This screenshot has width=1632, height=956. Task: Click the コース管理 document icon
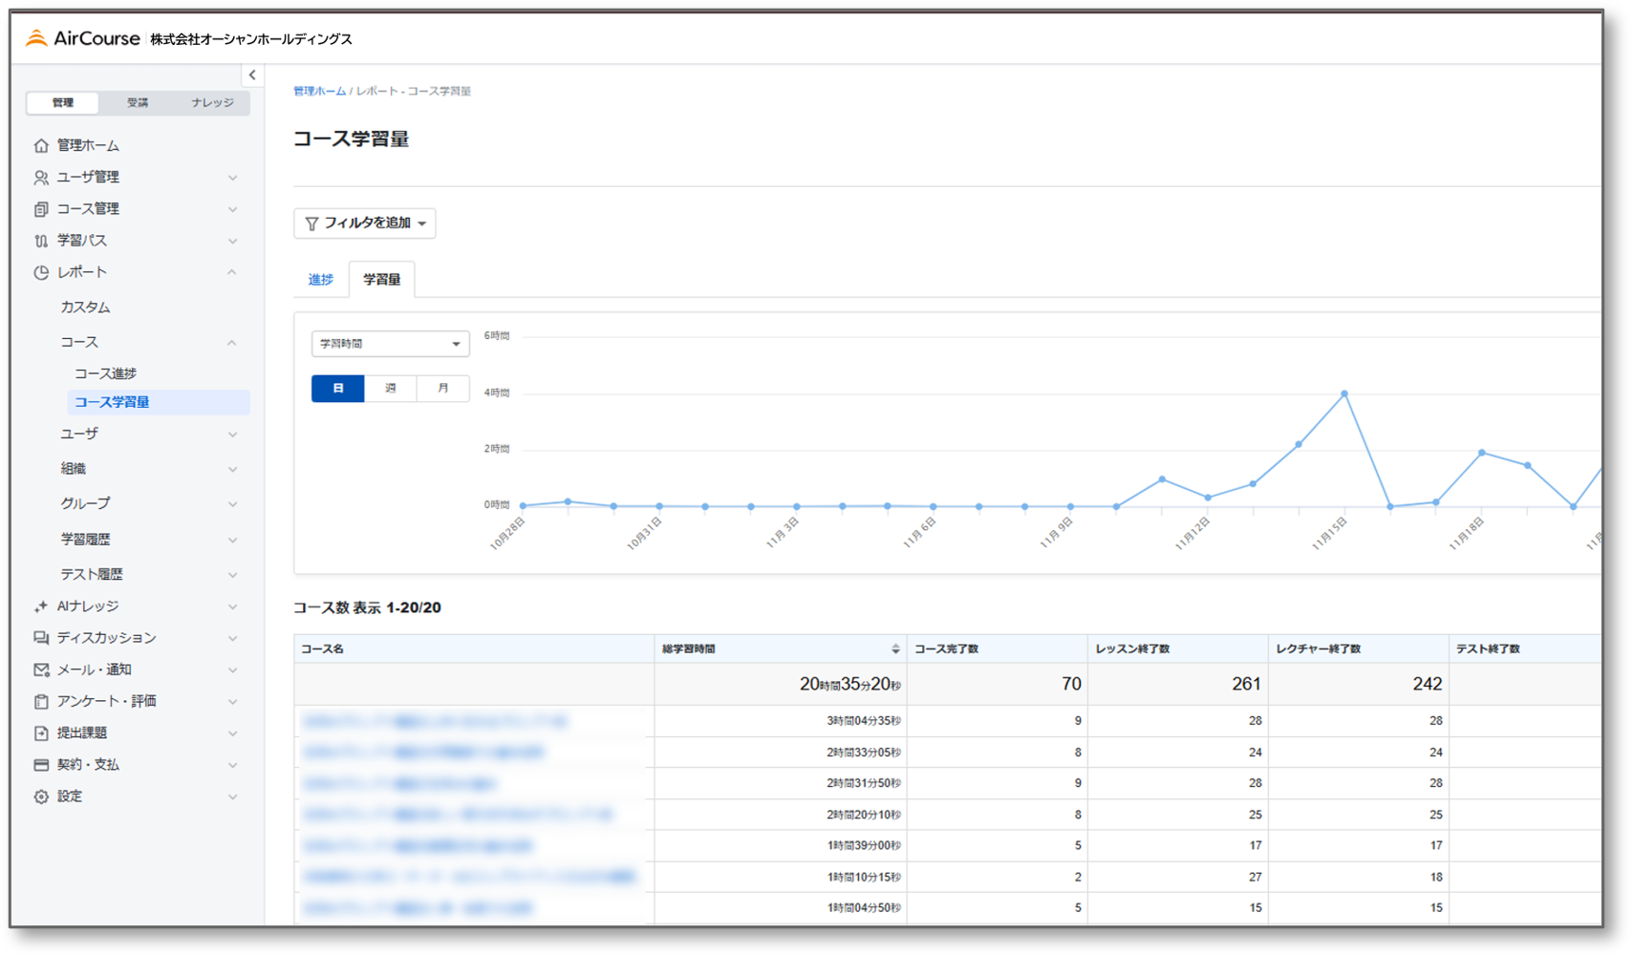coord(41,209)
